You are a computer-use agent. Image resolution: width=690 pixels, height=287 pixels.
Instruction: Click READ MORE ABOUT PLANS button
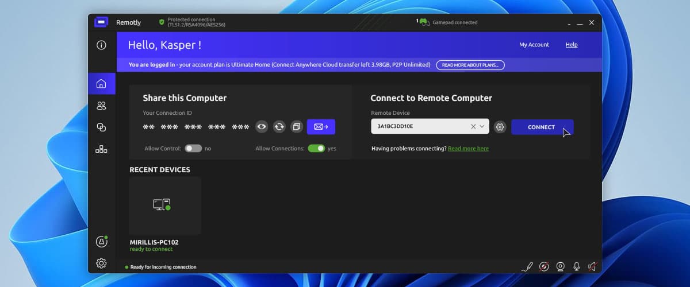(470, 65)
